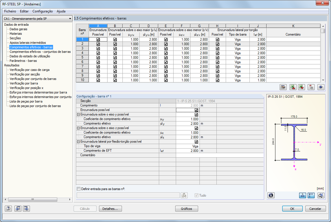Open 'Verificação por caso de carga' results
The width and height of the screenshot is (331, 222).
pos(30,70)
